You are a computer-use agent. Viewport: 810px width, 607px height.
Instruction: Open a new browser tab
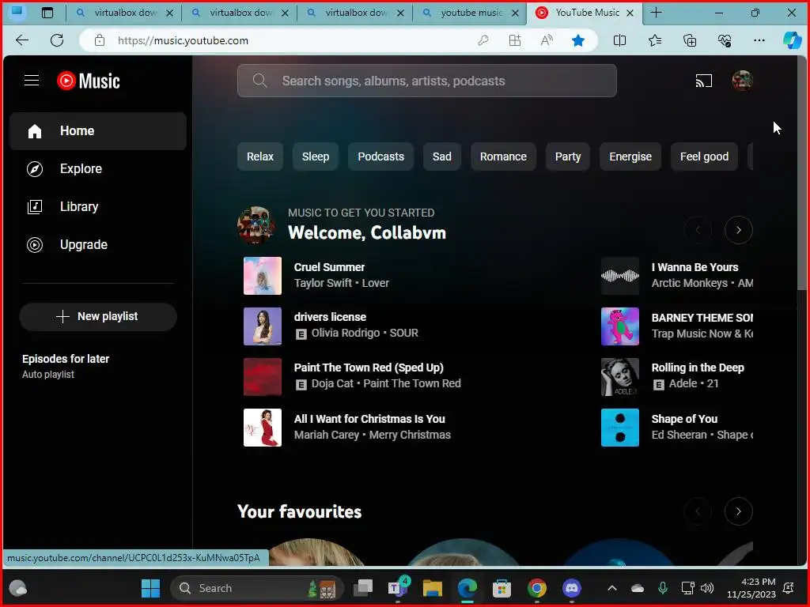click(x=656, y=13)
